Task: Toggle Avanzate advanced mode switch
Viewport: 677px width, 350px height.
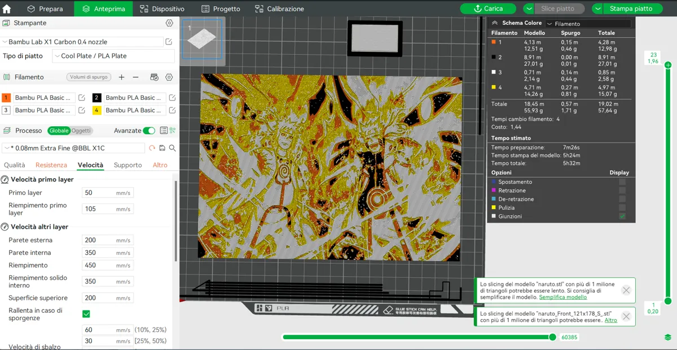Action: point(149,130)
